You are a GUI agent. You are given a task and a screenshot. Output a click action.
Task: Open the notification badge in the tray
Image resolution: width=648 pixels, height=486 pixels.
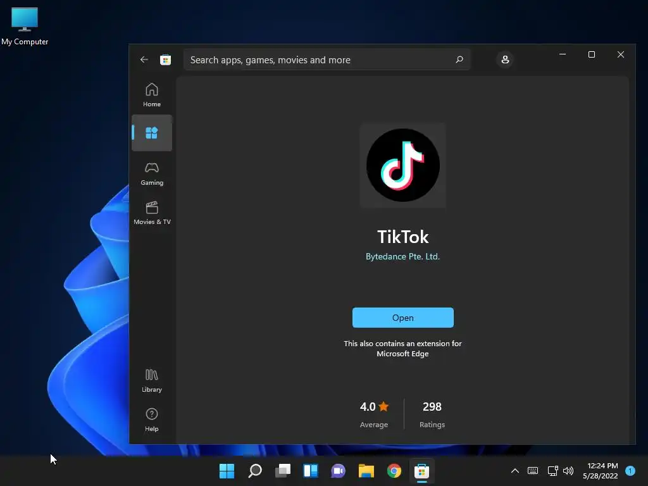click(630, 471)
